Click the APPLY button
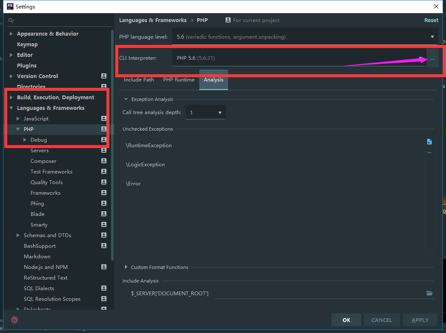446x333 pixels. (x=420, y=320)
